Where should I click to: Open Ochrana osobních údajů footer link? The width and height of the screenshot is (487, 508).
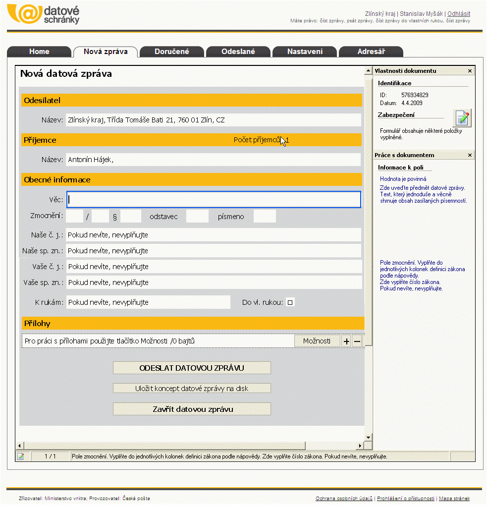(344, 498)
